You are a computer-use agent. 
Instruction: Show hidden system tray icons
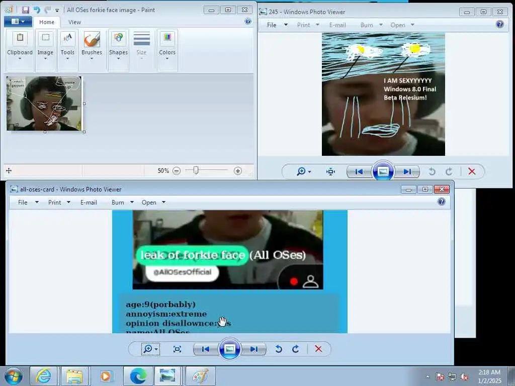click(x=427, y=376)
